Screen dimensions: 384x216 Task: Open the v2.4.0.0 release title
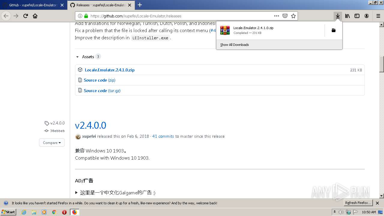[91, 125]
